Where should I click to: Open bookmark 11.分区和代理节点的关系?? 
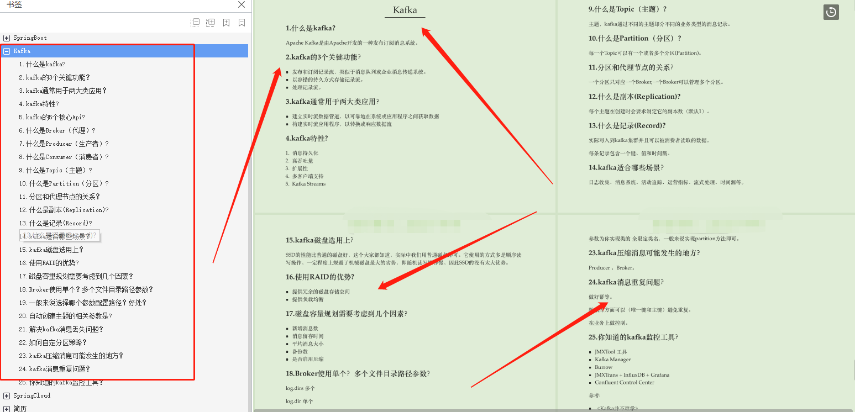59,197
